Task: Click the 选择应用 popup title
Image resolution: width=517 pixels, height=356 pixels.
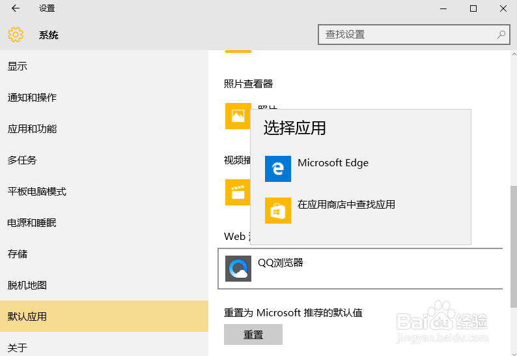Action: [294, 128]
